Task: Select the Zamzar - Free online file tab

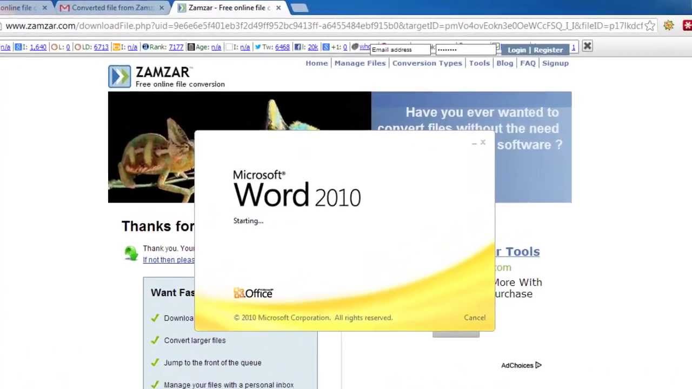Action: click(229, 8)
